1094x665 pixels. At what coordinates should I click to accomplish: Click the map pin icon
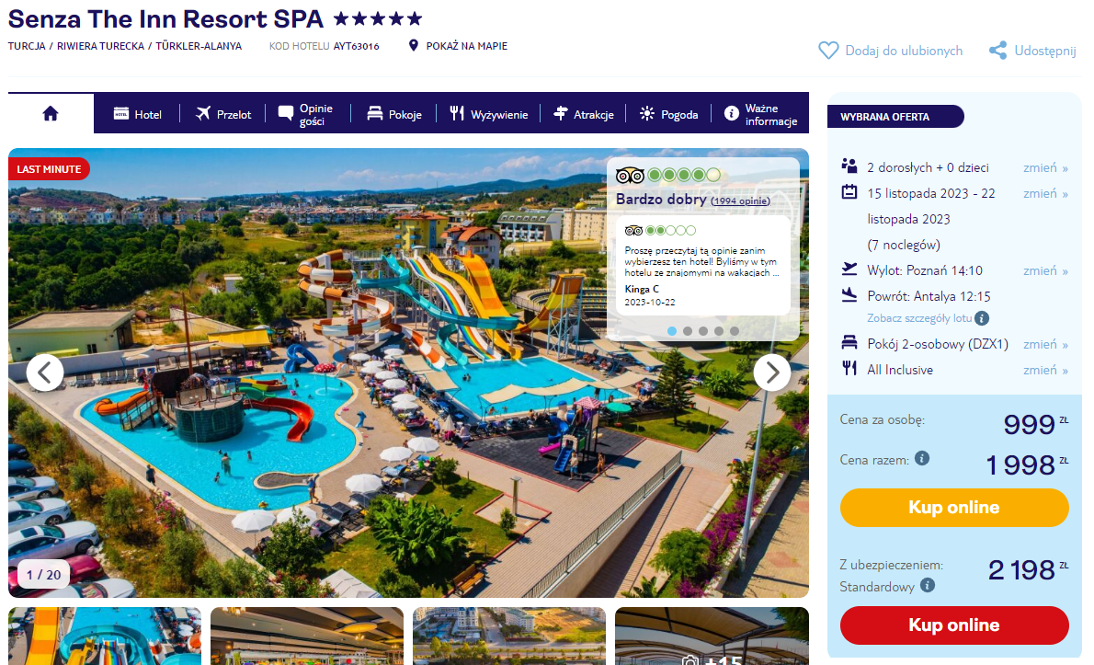click(413, 45)
